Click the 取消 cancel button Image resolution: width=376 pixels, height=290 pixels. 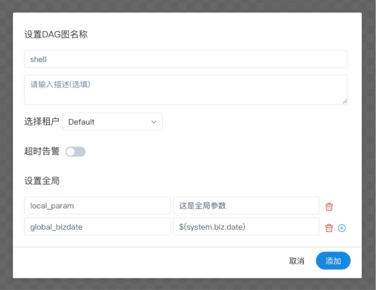click(296, 261)
